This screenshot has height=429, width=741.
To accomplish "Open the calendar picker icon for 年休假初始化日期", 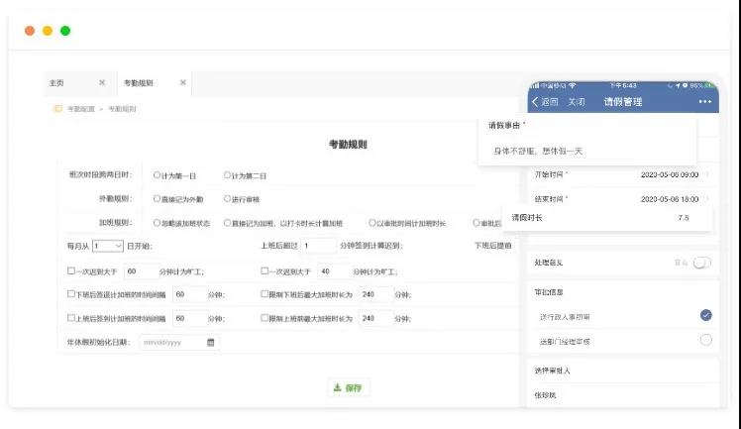I will tap(211, 343).
